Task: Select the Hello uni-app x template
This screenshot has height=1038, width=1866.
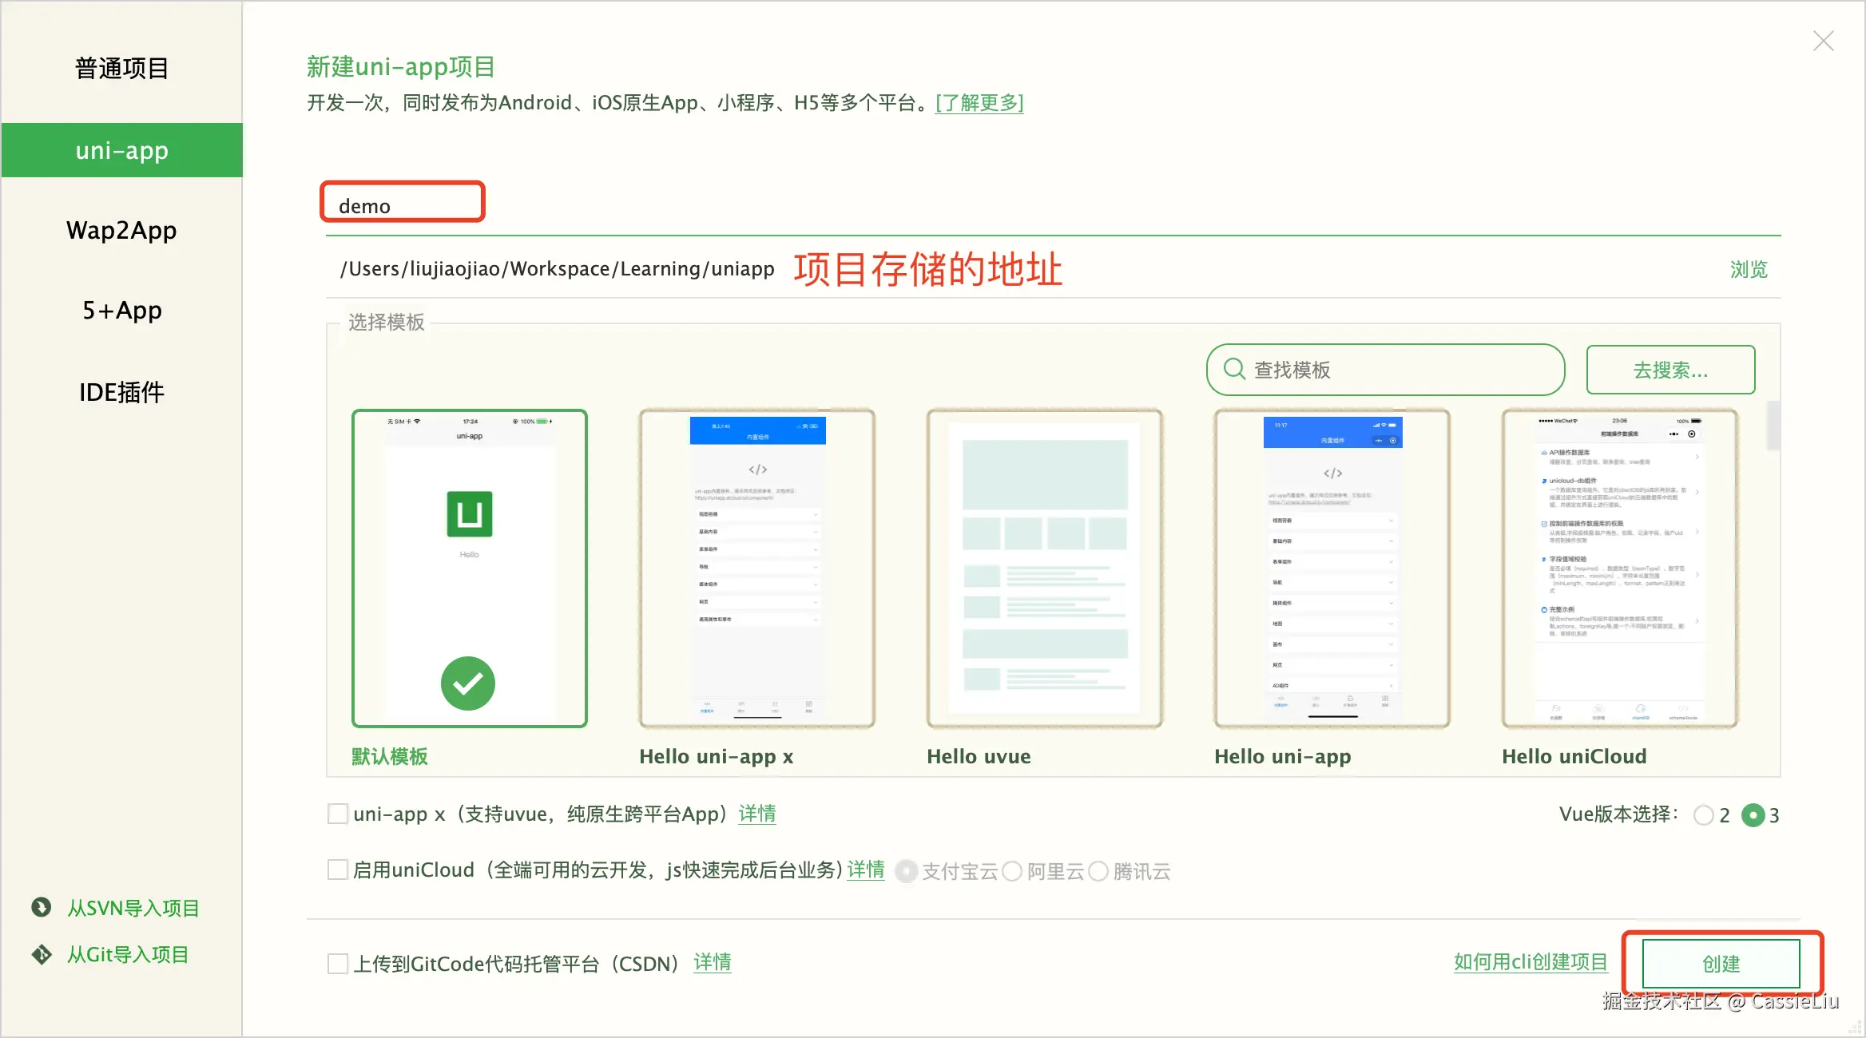Action: click(756, 568)
